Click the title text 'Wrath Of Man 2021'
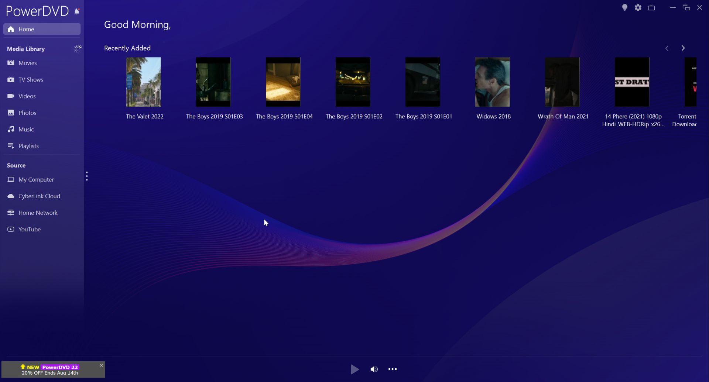709x382 pixels. coord(563,117)
